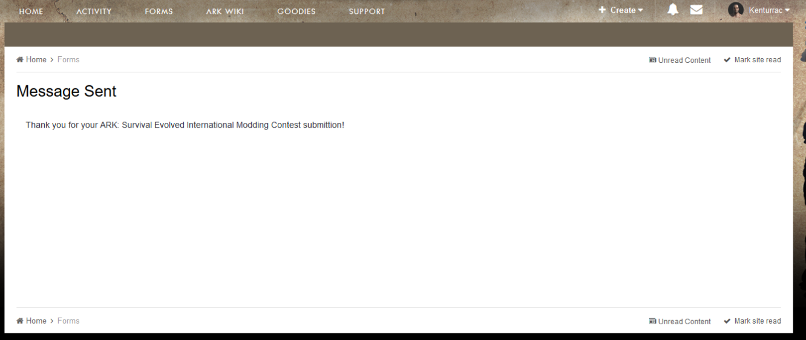This screenshot has height=340, width=806.
Task: Go to the ACTIVITY section
Action: pyautogui.click(x=94, y=11)
